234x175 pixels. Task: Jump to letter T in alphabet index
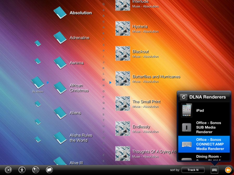pos(103,120)
